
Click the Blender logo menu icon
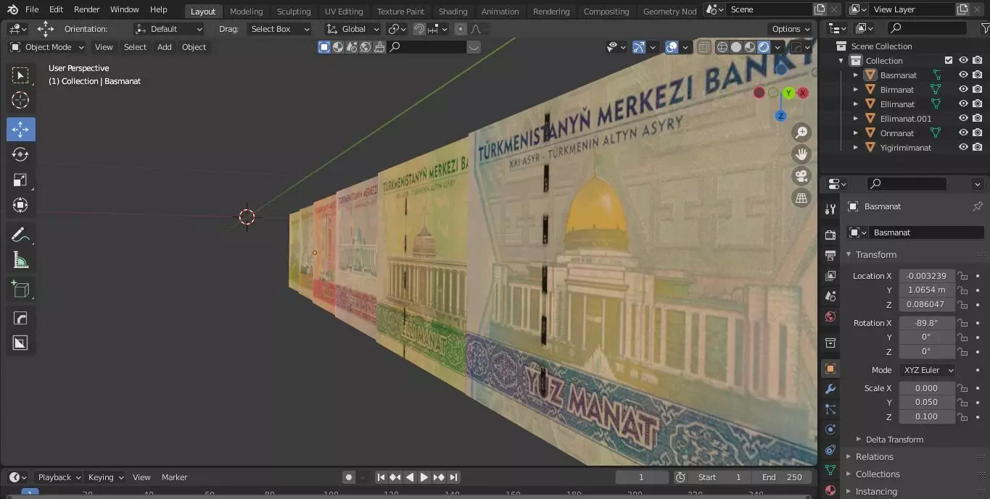point(12,9)
